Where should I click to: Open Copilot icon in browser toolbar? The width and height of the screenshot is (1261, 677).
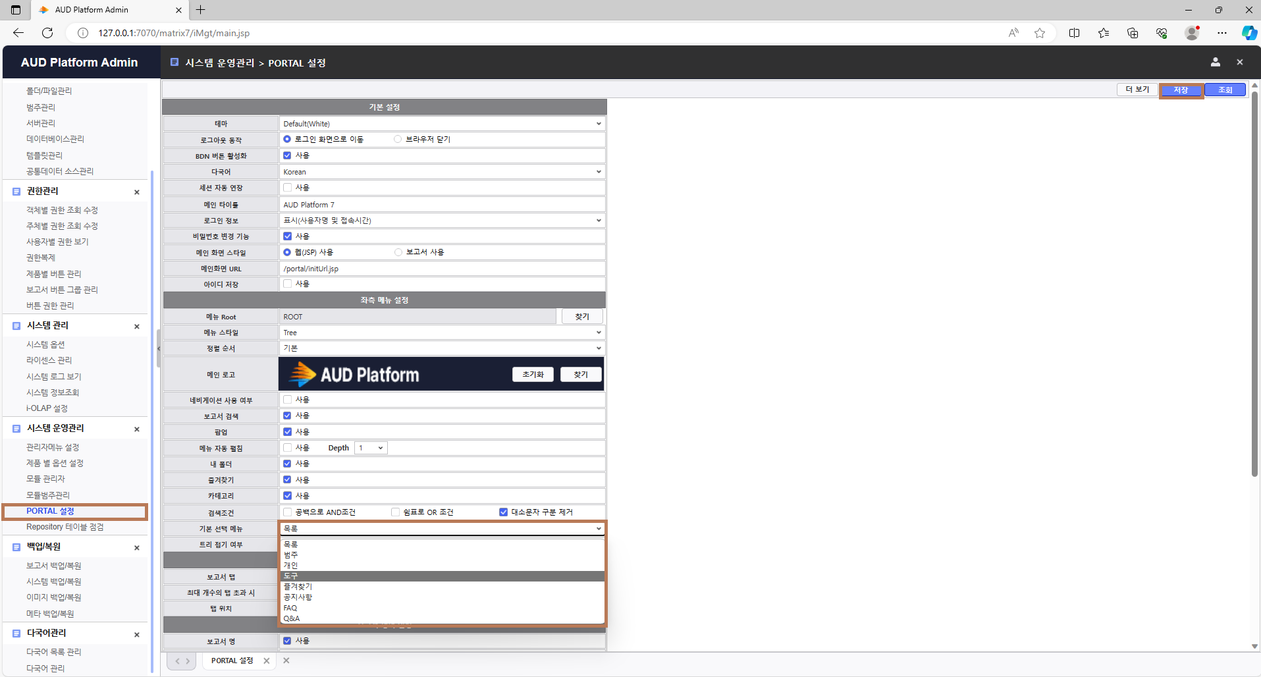1248,33
